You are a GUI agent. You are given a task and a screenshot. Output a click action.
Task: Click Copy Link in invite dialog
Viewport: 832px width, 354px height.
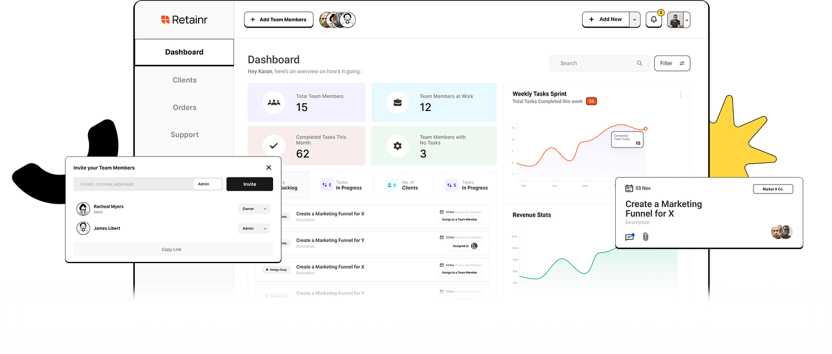click(x=173, y=250)
